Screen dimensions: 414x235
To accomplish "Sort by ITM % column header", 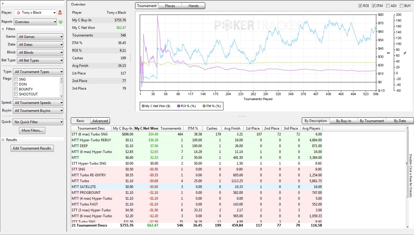I will (x=193, y=128).
